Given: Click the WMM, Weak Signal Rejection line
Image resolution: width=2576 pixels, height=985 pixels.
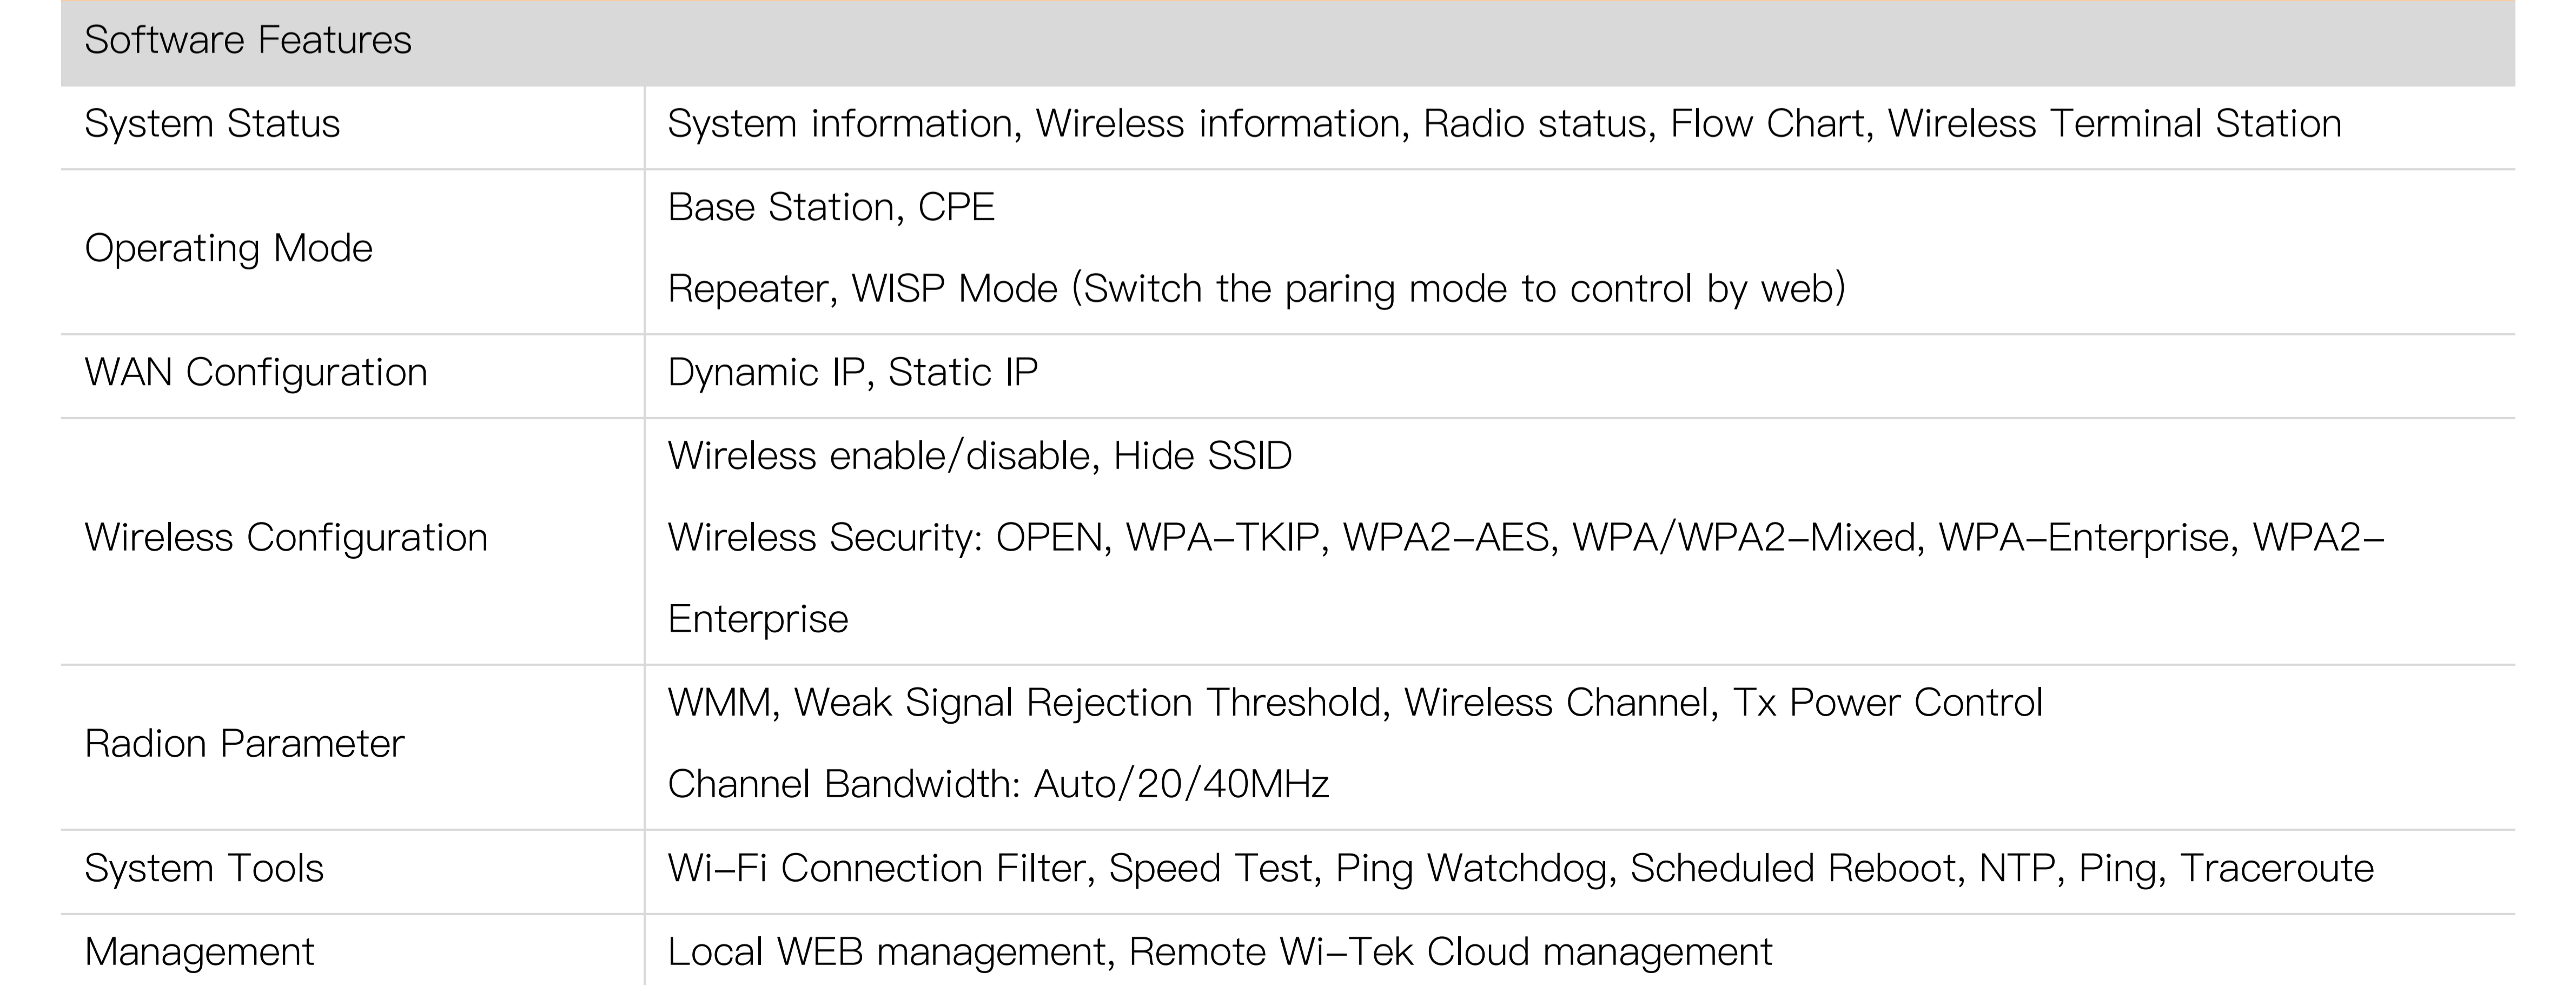Looking at the screenshot, I should click(x=1355, y=703).
